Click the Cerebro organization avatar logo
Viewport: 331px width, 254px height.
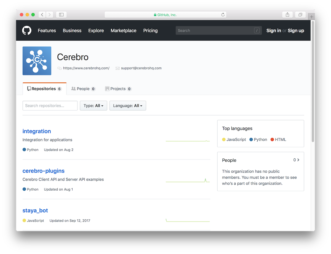(x=37, y=61)
